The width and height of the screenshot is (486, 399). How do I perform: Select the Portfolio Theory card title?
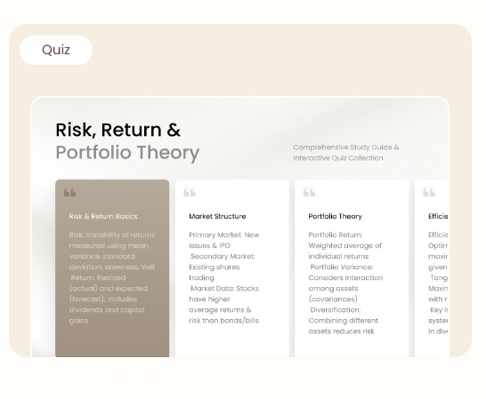(335, 216)
